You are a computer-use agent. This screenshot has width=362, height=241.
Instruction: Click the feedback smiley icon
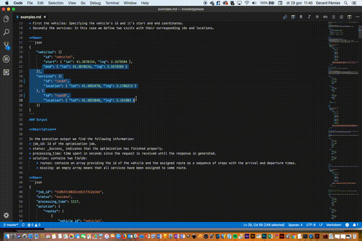click(x=347, y=225)
